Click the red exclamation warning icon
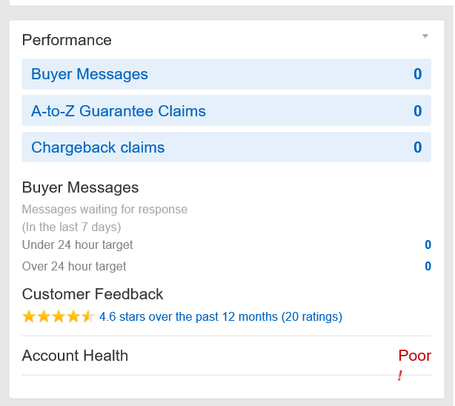 [400, 376]
